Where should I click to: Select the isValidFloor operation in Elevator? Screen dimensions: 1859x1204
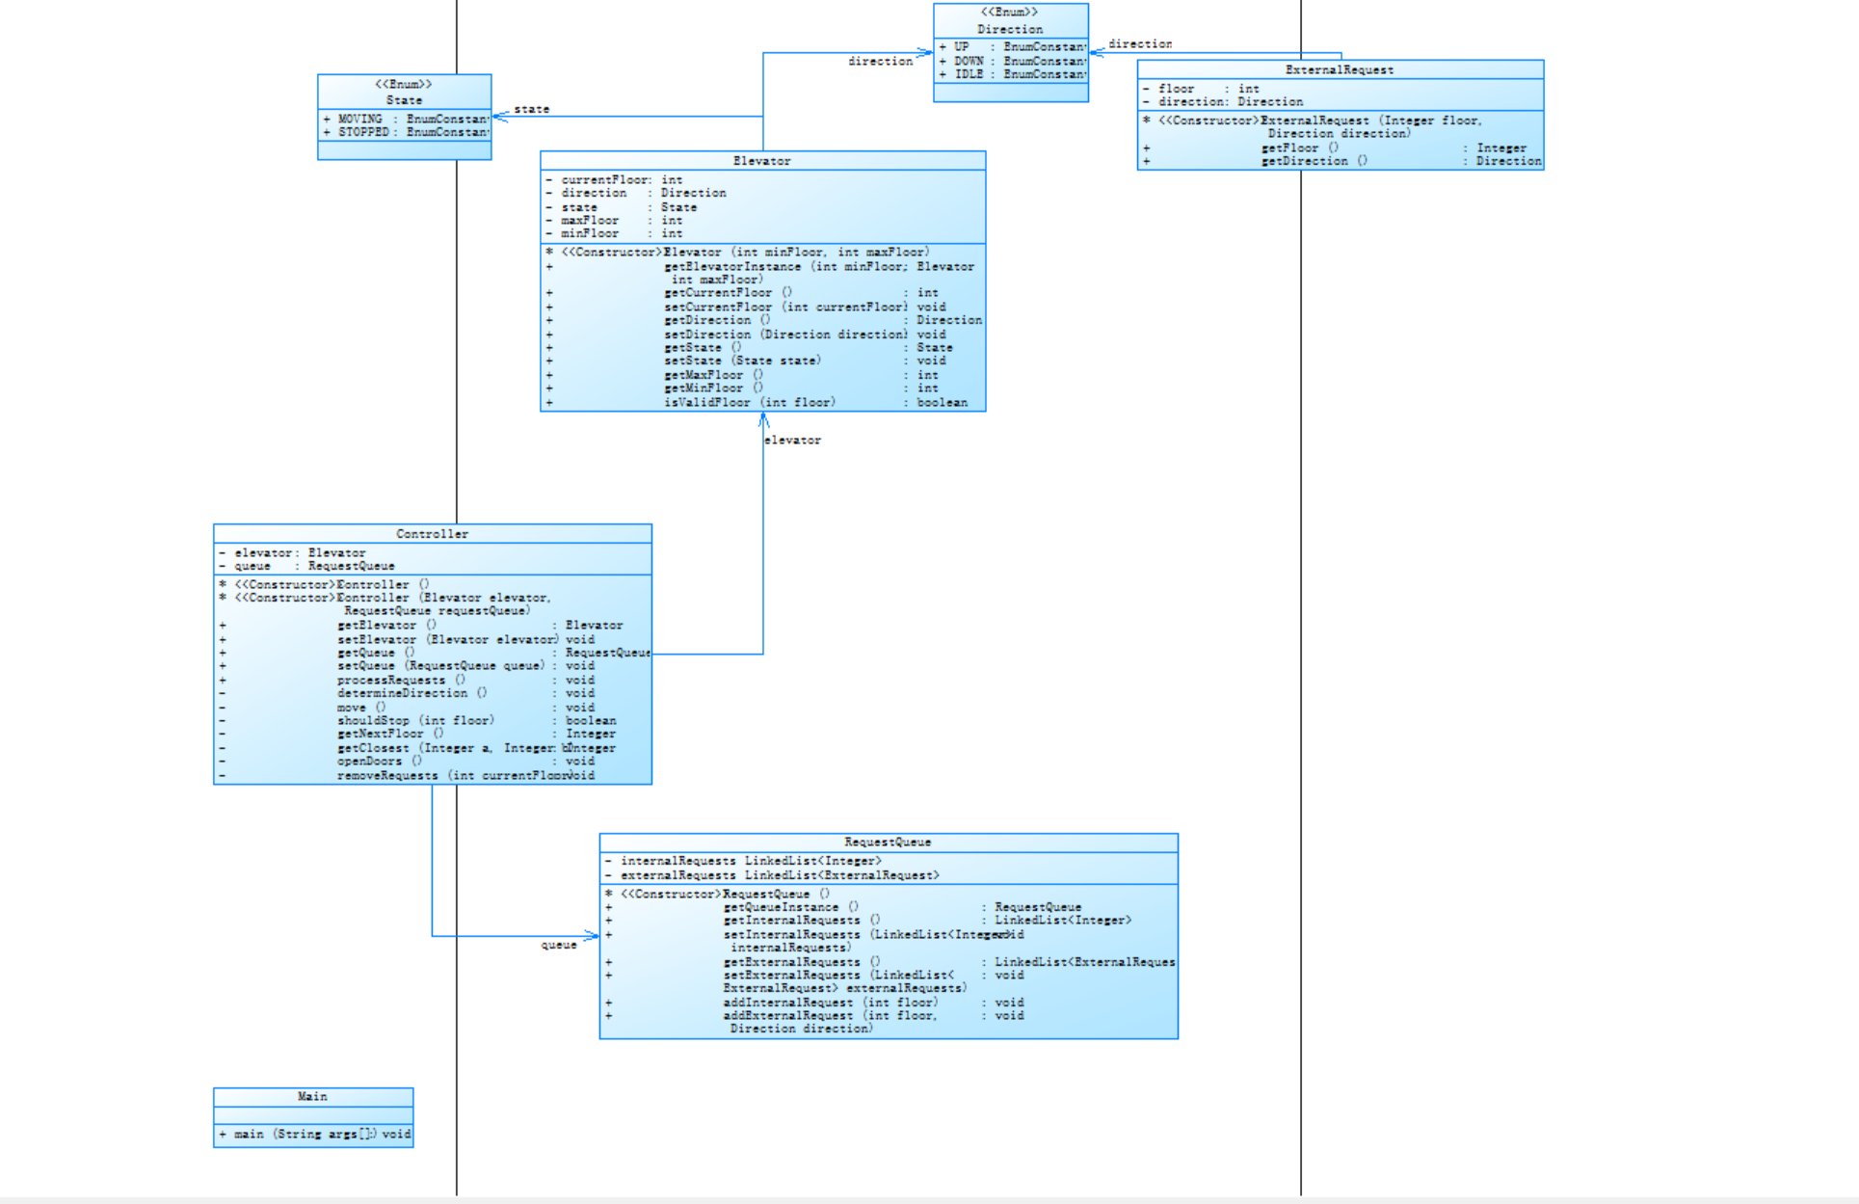coord(749,403)
